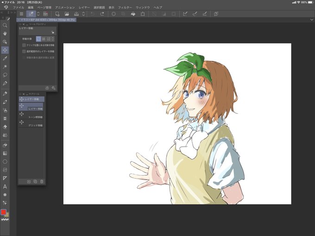Image resolution: width=315 pixels, height=236 pixels.
Task: Click the tan sub color swatch
Action: (x=7, y=215)
